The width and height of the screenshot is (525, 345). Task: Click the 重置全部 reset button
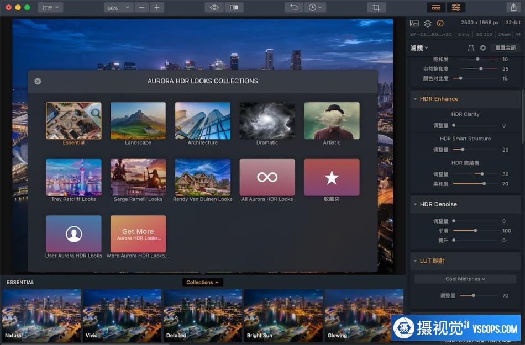pos(506,48)
